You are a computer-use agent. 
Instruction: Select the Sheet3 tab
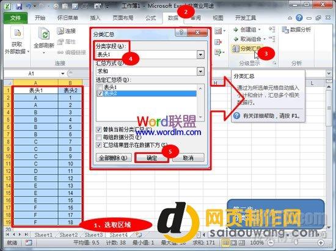[x=93, y=235]
